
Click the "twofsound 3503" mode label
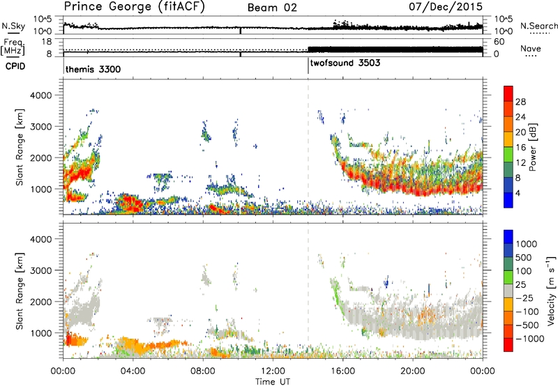click(345, 63)
